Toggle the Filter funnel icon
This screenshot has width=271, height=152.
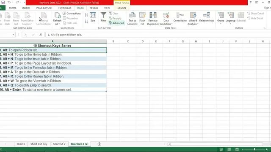coord(103,17)
